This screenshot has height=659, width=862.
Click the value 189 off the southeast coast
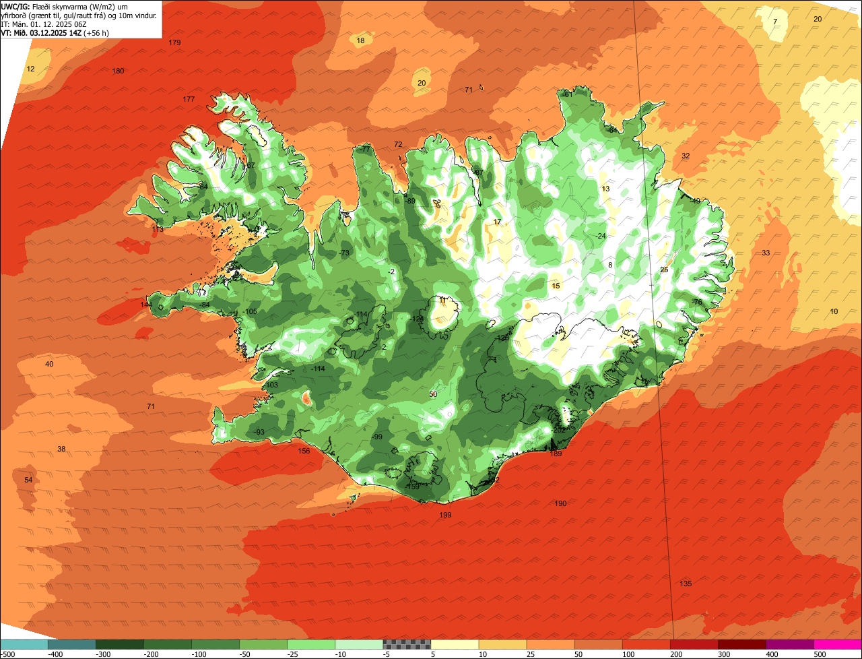click(556, 453)
